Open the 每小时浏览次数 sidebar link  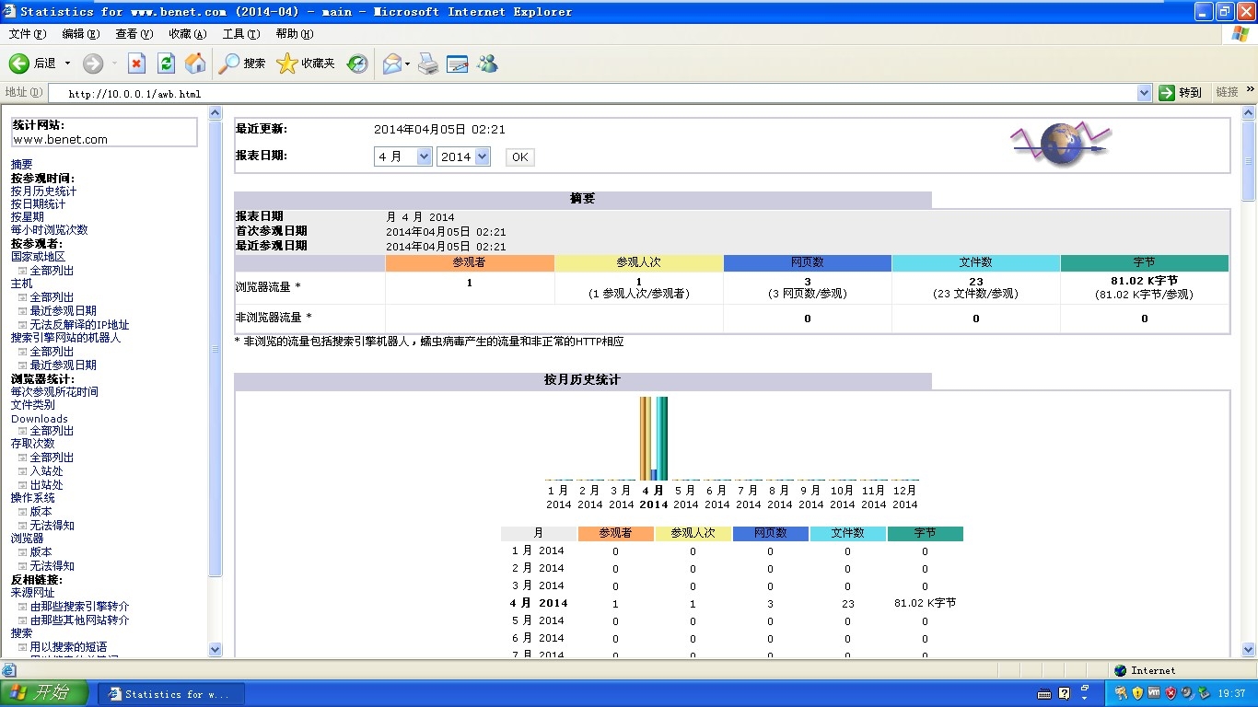50,229
